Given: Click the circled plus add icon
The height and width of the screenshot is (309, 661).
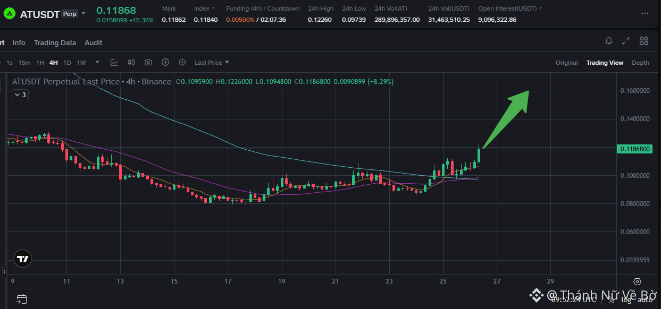Looking at the screenshot, I should tap(165, 62).
